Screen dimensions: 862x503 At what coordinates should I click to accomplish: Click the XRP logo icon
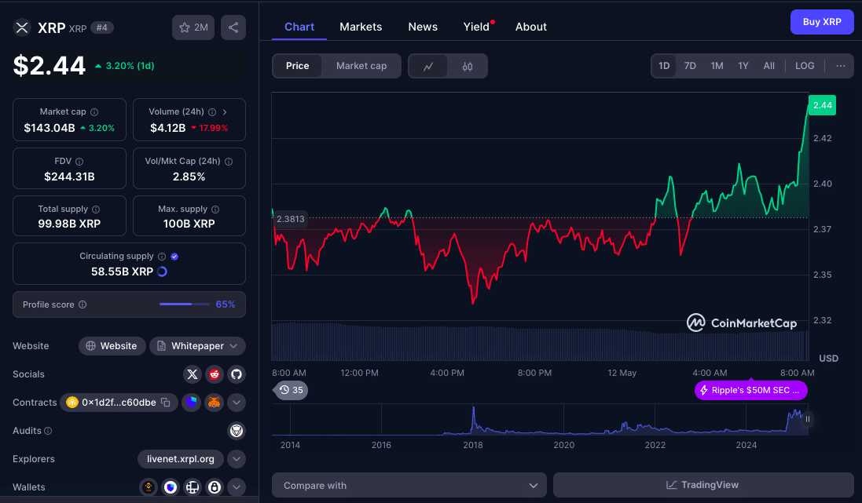point(22,27)
